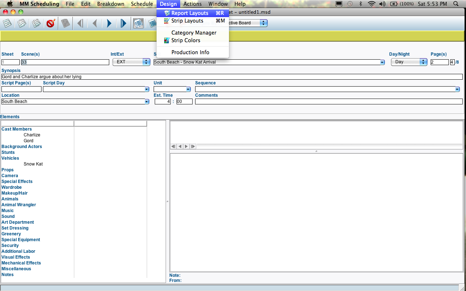Choose Category Manager in the Design menu
Viewport: 466px width, 291px height.
pyautogui.click(x=194, y=33)
